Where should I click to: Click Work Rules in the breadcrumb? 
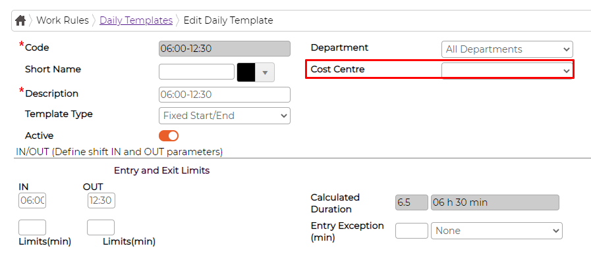(x=63, y=20)
